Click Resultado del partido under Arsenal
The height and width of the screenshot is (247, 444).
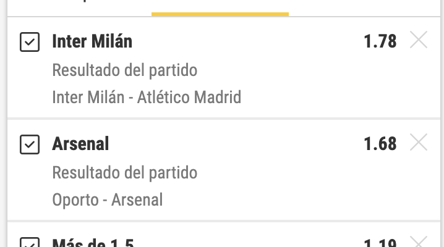(x=124, y=173)
